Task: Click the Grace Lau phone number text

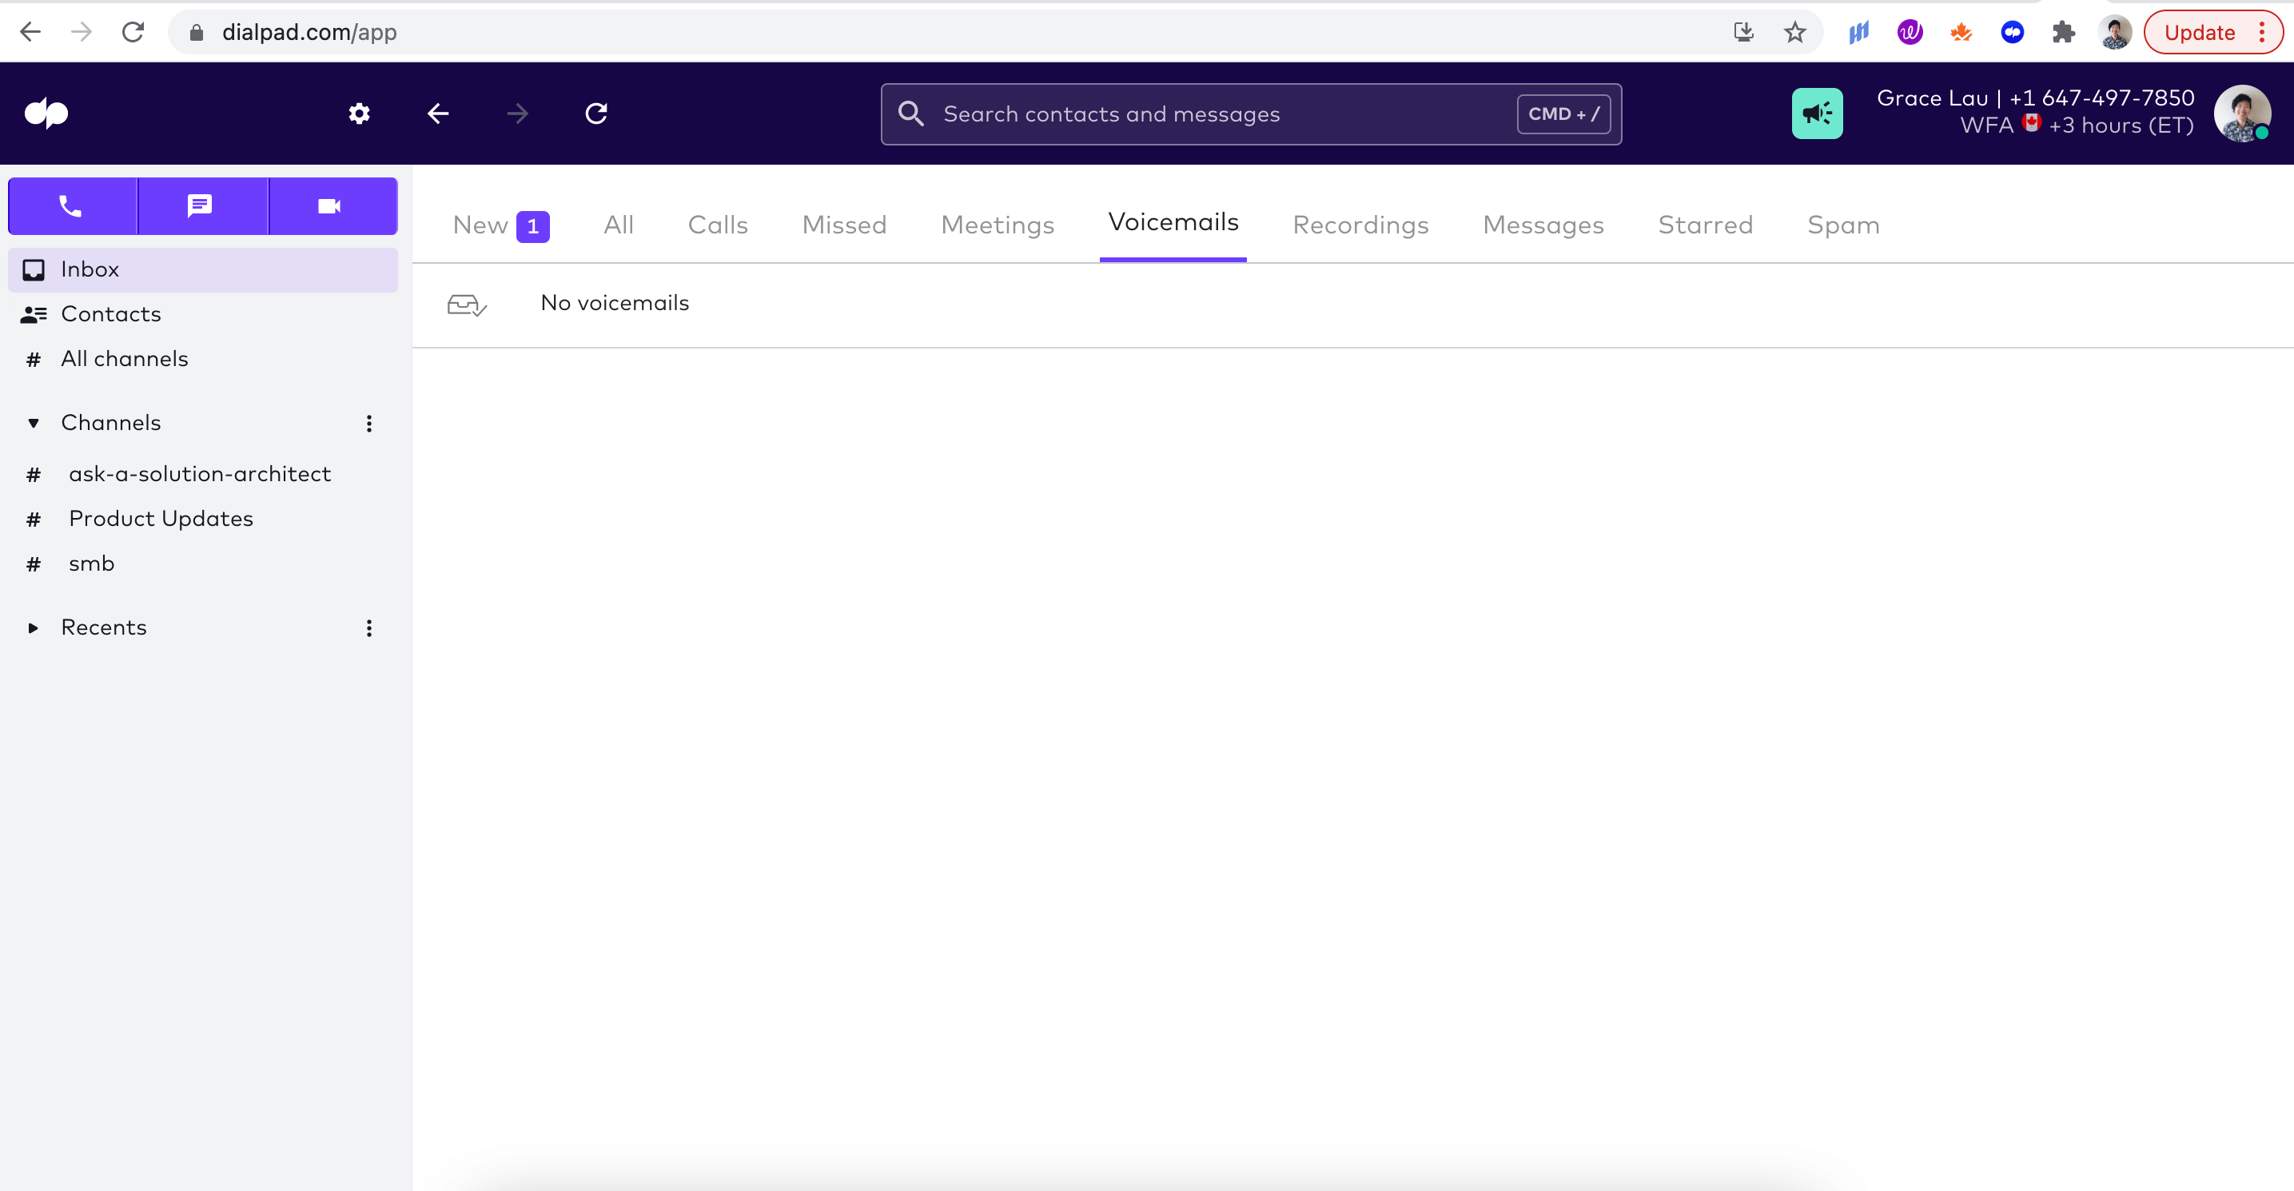Action: [2101, 98]
